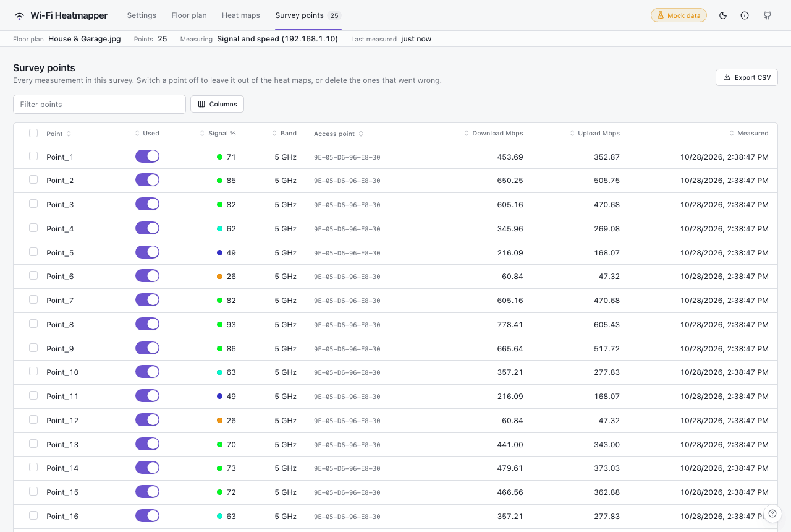Switch to the Heat maps tab
The image size is (791, 532).
click(x=241, y=15)
